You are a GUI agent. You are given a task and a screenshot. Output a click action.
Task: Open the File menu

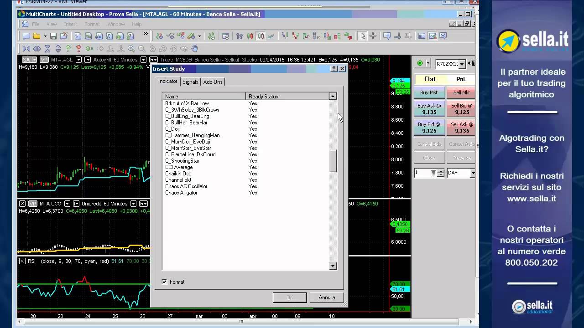(36, 24)
